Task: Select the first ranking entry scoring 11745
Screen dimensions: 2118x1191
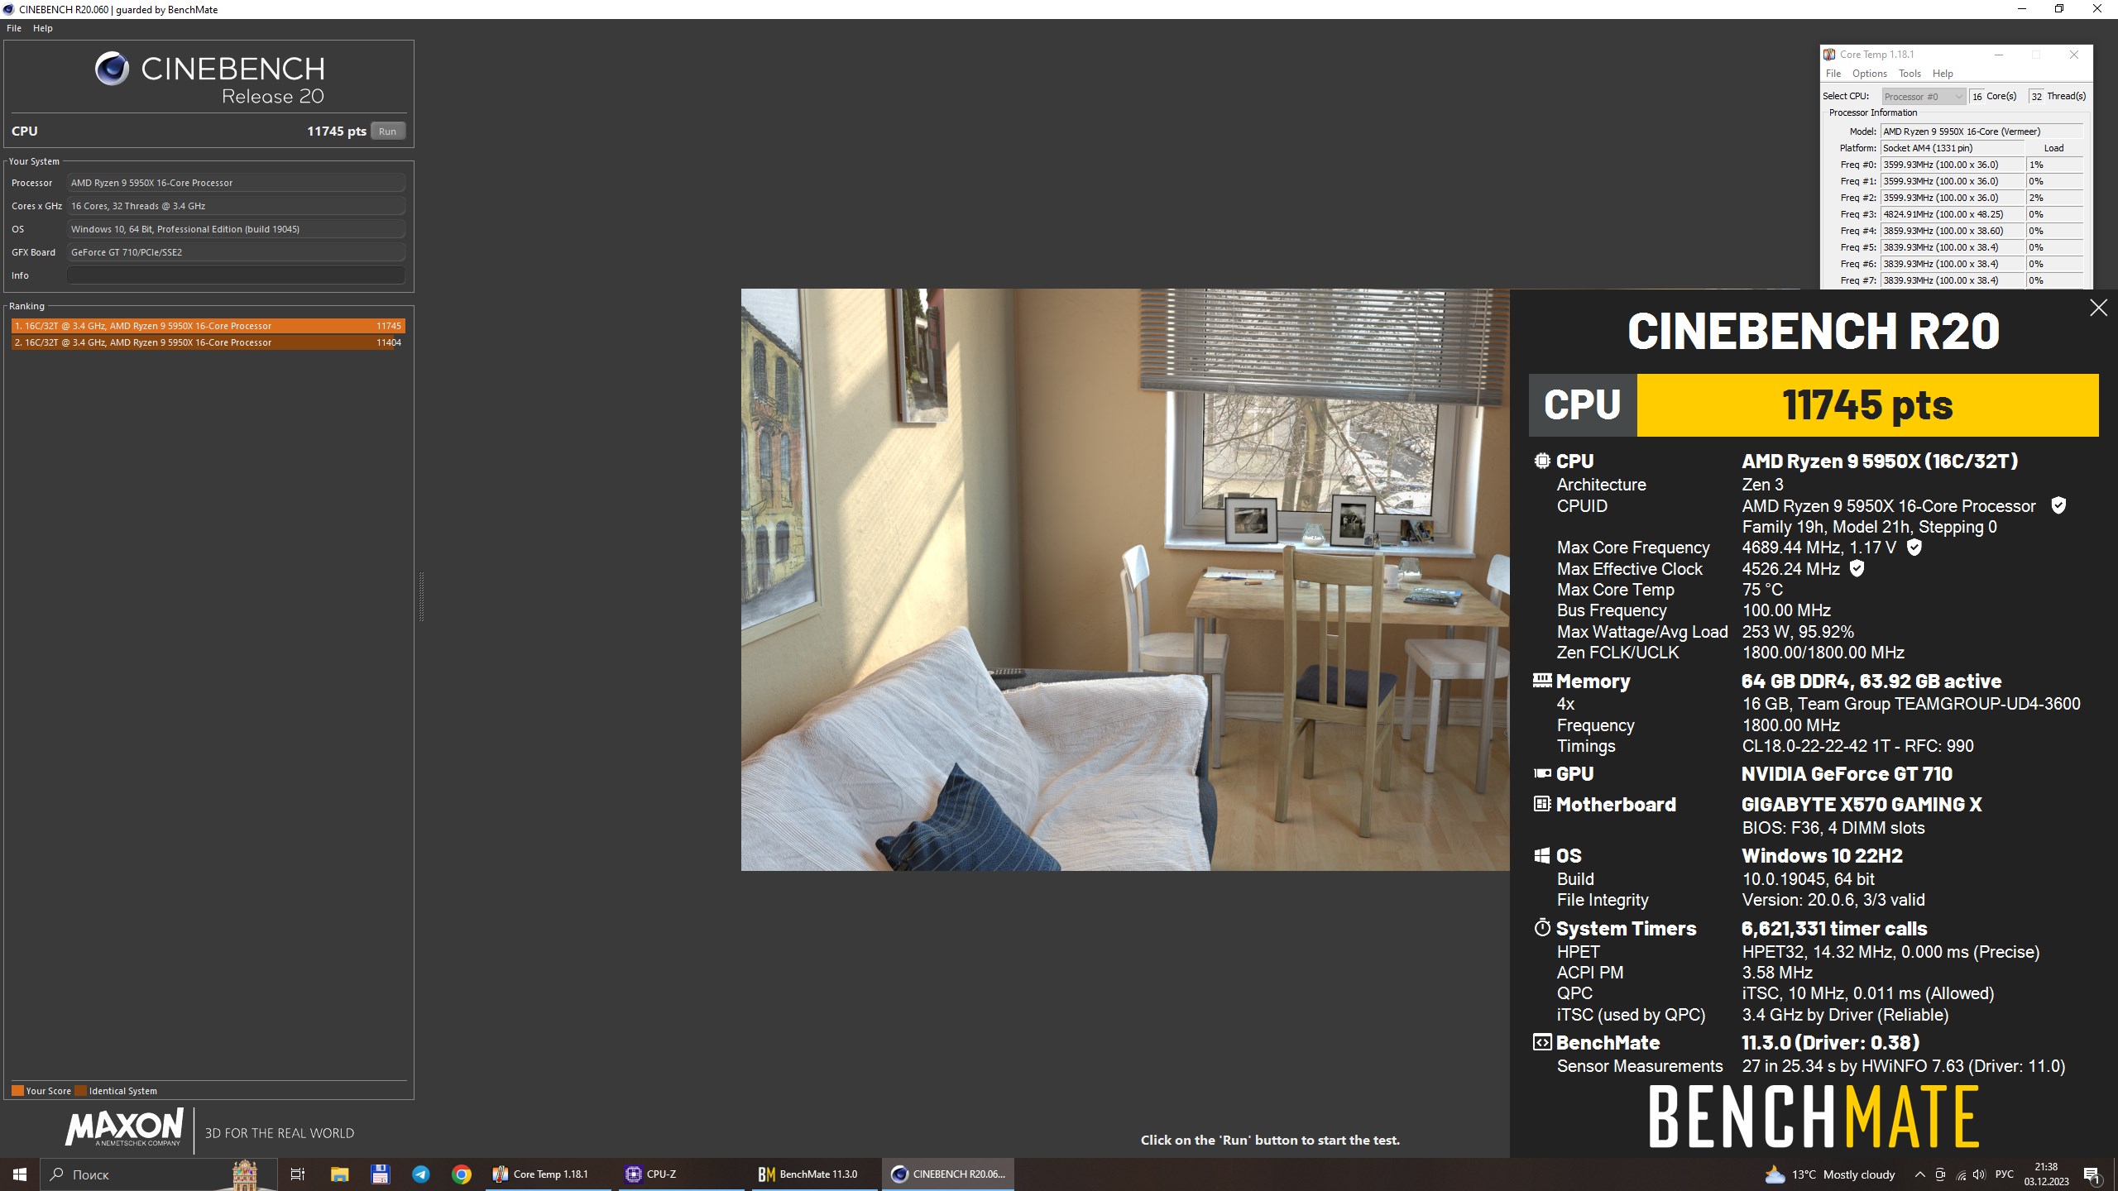Action: click(x=208, y=326)
